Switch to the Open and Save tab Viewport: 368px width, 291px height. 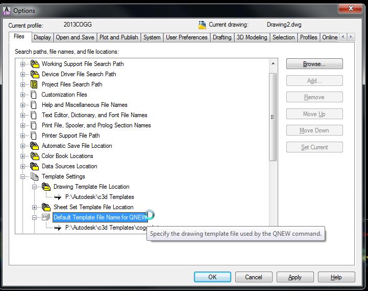click(75, 37)
